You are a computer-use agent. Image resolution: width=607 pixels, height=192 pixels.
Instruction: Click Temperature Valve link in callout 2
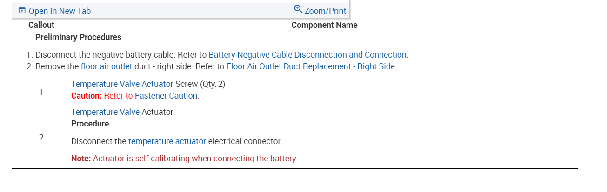pos(105,112)
